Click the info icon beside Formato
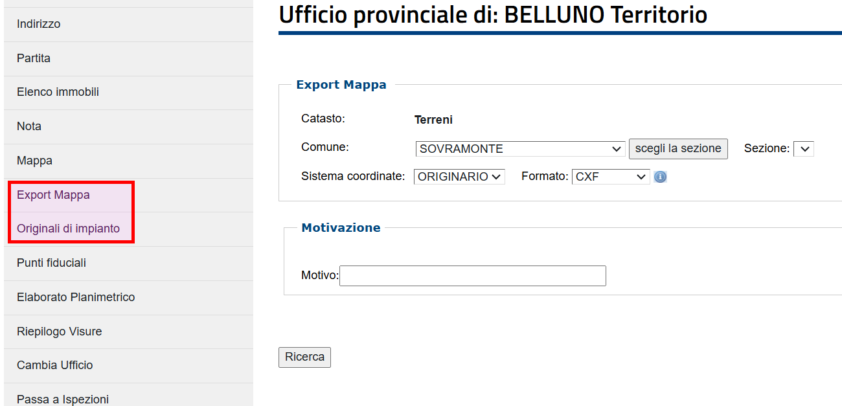This screenshot has width=842, height=406. (660, 177)
